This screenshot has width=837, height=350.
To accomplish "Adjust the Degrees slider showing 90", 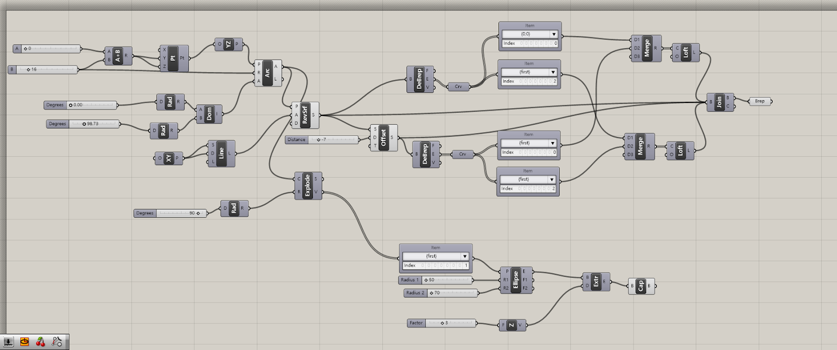I will (x=170, y=213).
